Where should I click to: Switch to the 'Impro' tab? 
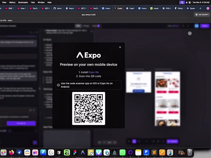click(70, 8)
